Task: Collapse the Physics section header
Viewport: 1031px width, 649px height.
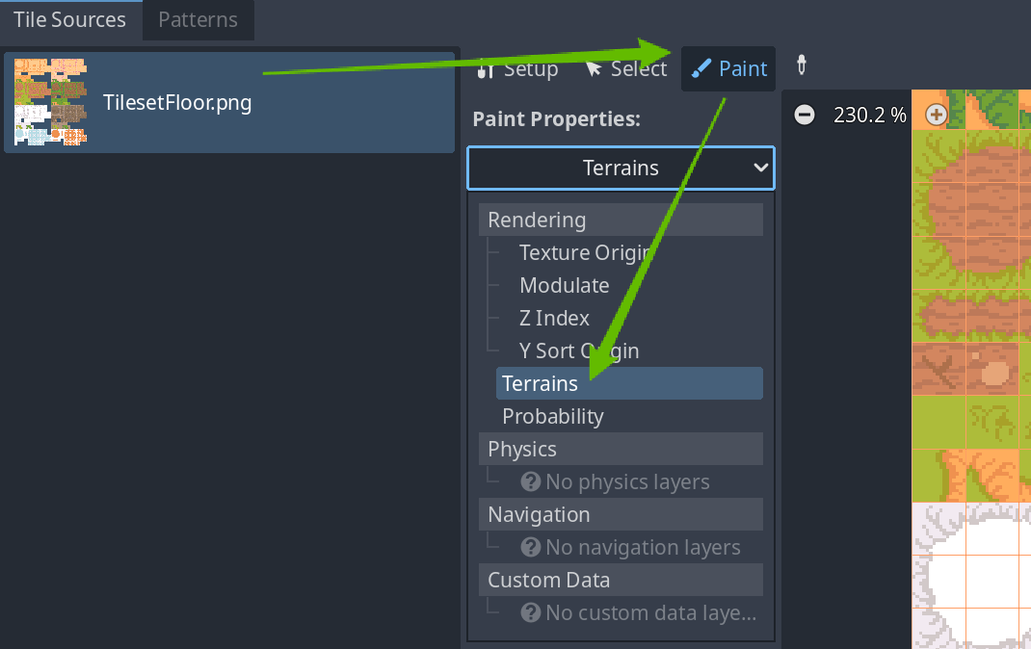Action: coord(621,449)
